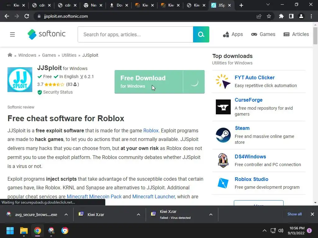This screenshot has width=318, height=238.
Task: Expand avg_secure_browser download options
Action: tap(66, 214)
